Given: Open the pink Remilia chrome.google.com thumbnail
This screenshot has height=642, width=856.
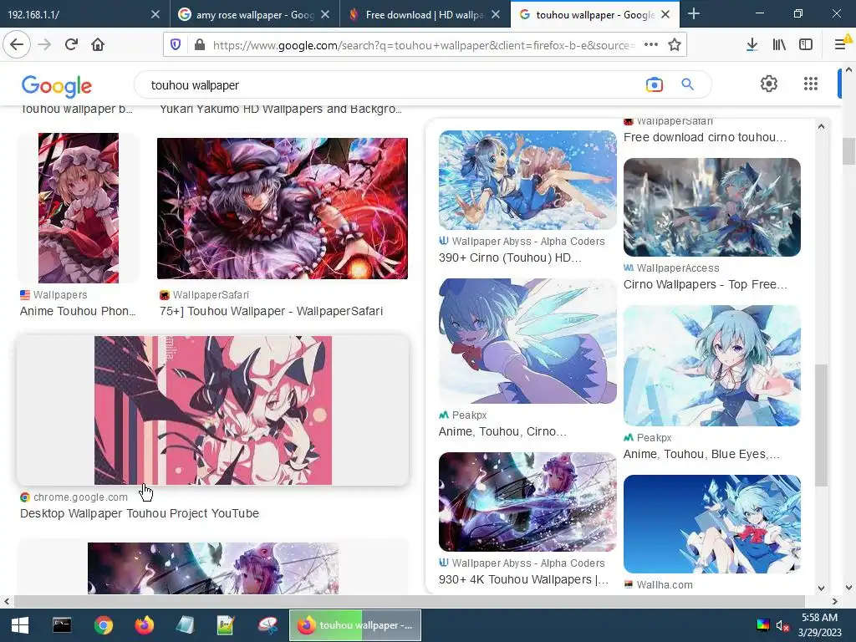Looking at the screenshot, I should (x=213, y=410).
